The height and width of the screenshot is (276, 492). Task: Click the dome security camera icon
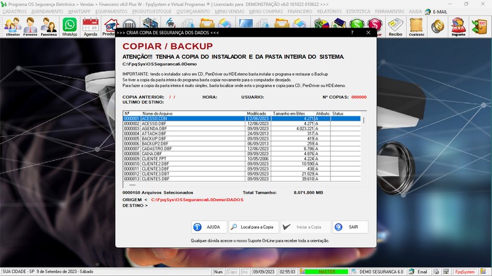170,23
